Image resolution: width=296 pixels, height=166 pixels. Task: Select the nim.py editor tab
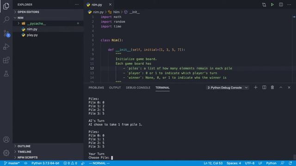97,5
